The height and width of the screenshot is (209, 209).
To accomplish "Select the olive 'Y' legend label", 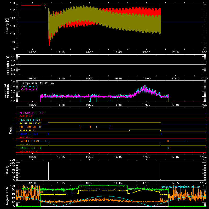I will point(45,8).
